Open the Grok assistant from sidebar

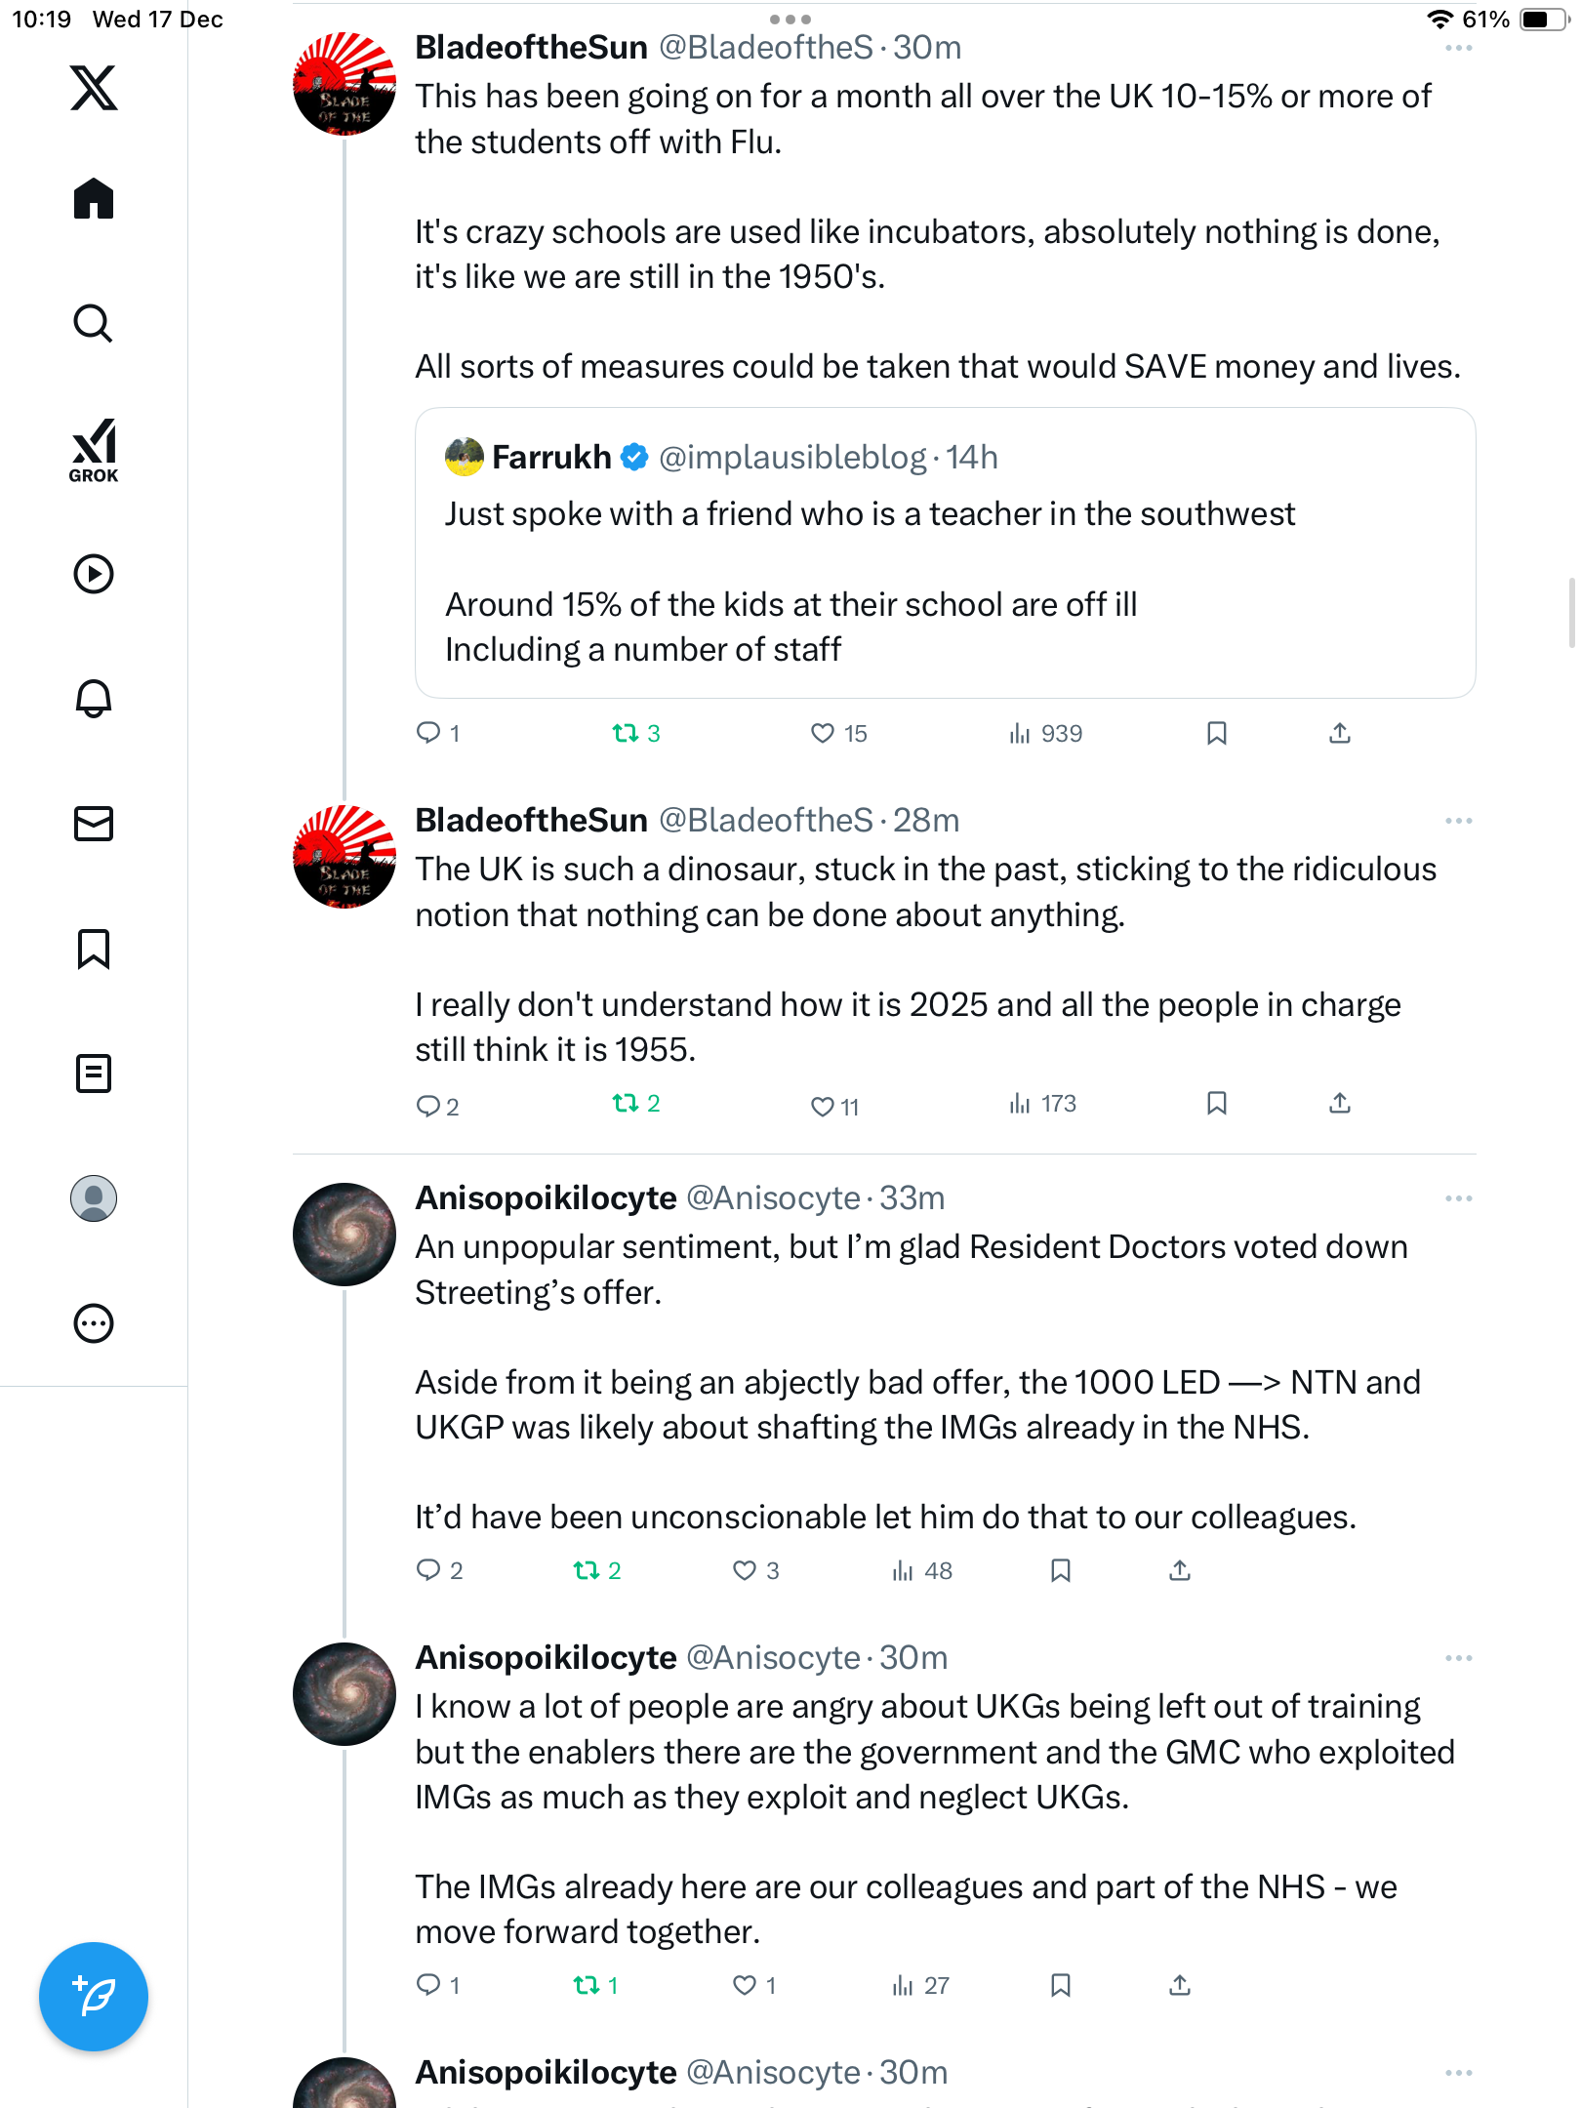[94, 450]
